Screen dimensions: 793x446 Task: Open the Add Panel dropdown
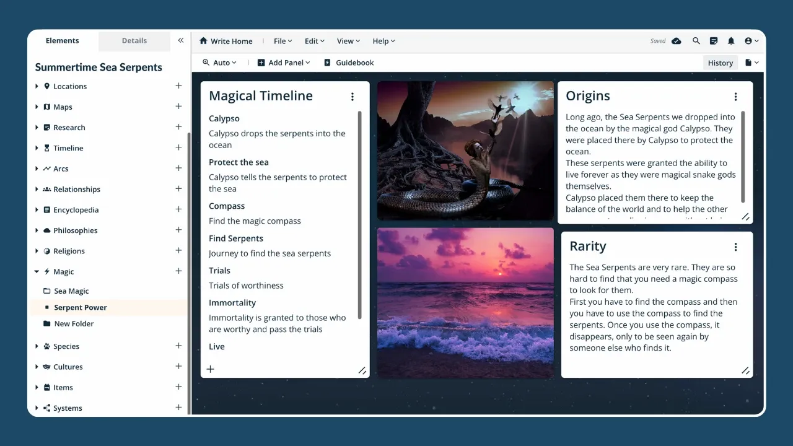pyautogui.click(x=284, y=62)
